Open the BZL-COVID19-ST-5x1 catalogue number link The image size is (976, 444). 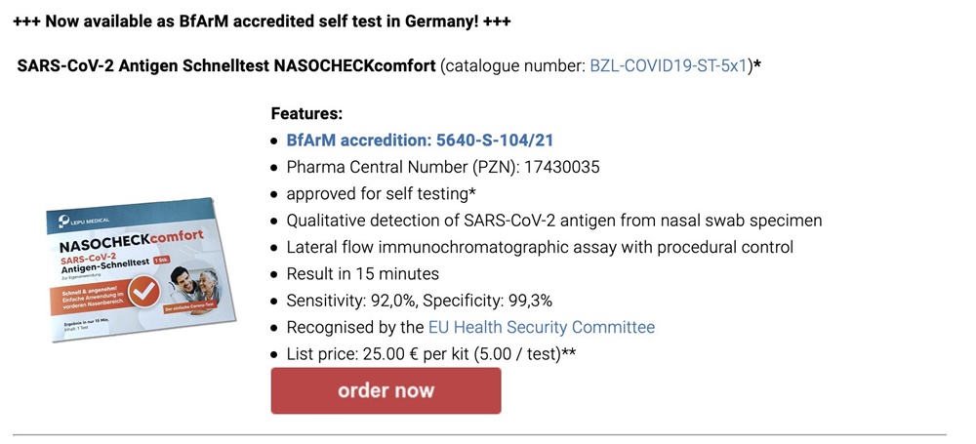coord(668,66)
